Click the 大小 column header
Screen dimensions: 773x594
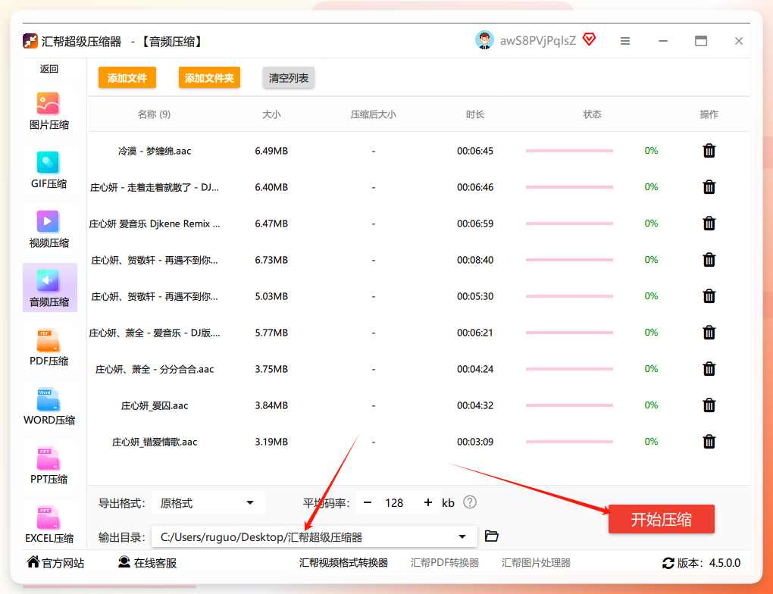271,114
